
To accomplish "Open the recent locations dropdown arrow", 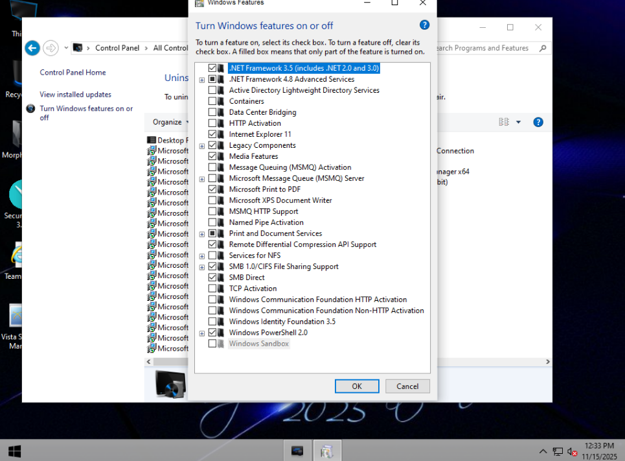I will pyautogui.click(x=66, y=48).
